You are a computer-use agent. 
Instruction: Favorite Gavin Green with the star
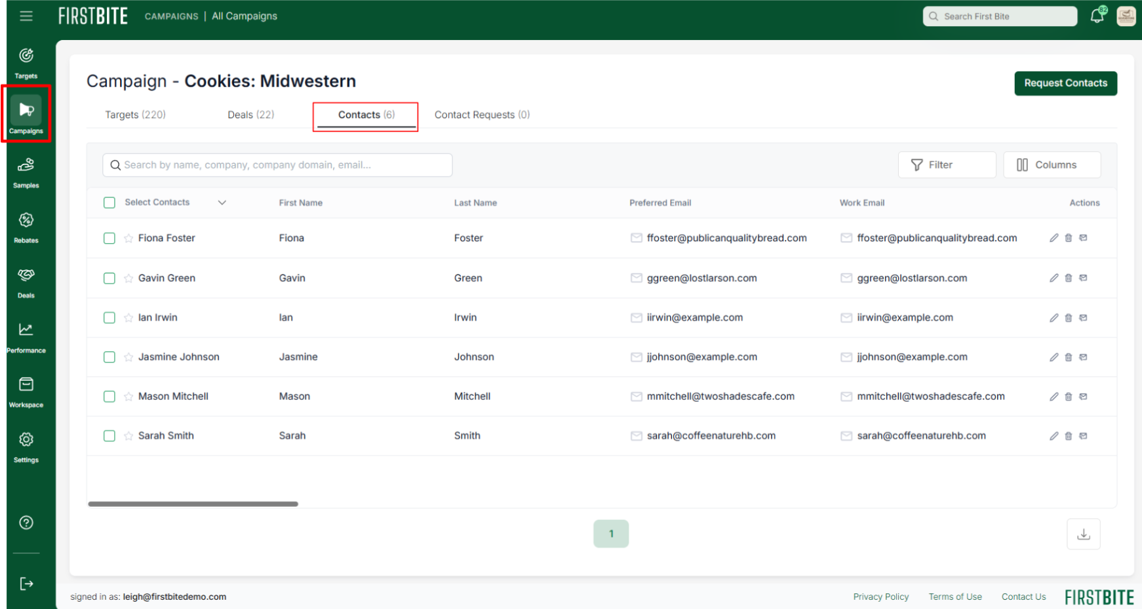[x=128, y=278]
